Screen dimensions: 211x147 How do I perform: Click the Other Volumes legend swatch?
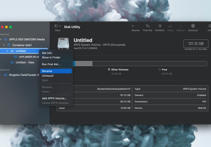109,69
